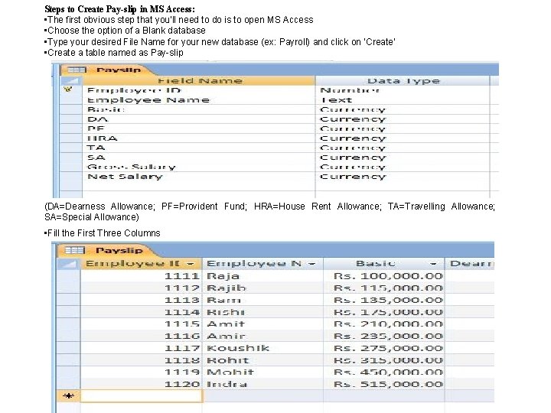Click the row selector beside Employee Name field
The image size is (551, 413).
pos(70,99)
